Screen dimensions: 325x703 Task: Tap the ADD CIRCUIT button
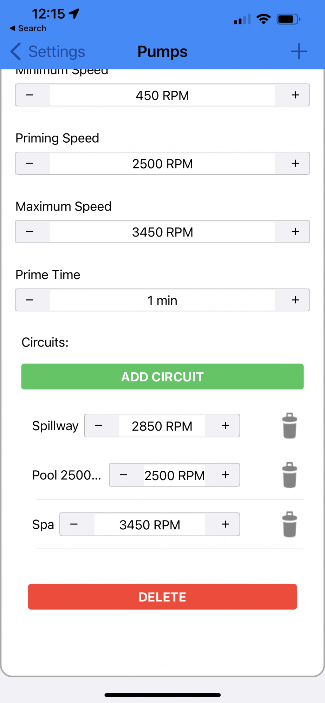pos(162,376)
